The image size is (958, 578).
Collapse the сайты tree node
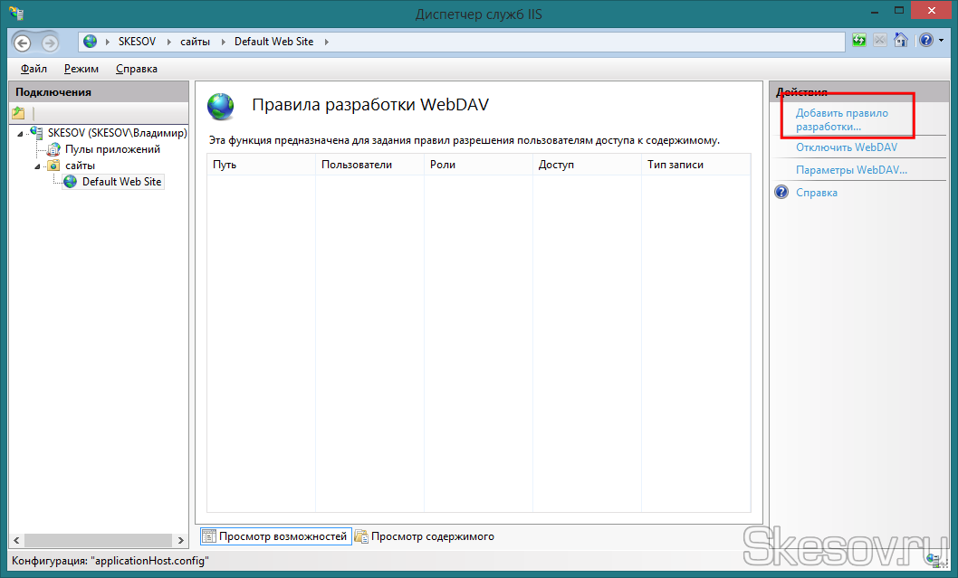click(x=37, y=166)
